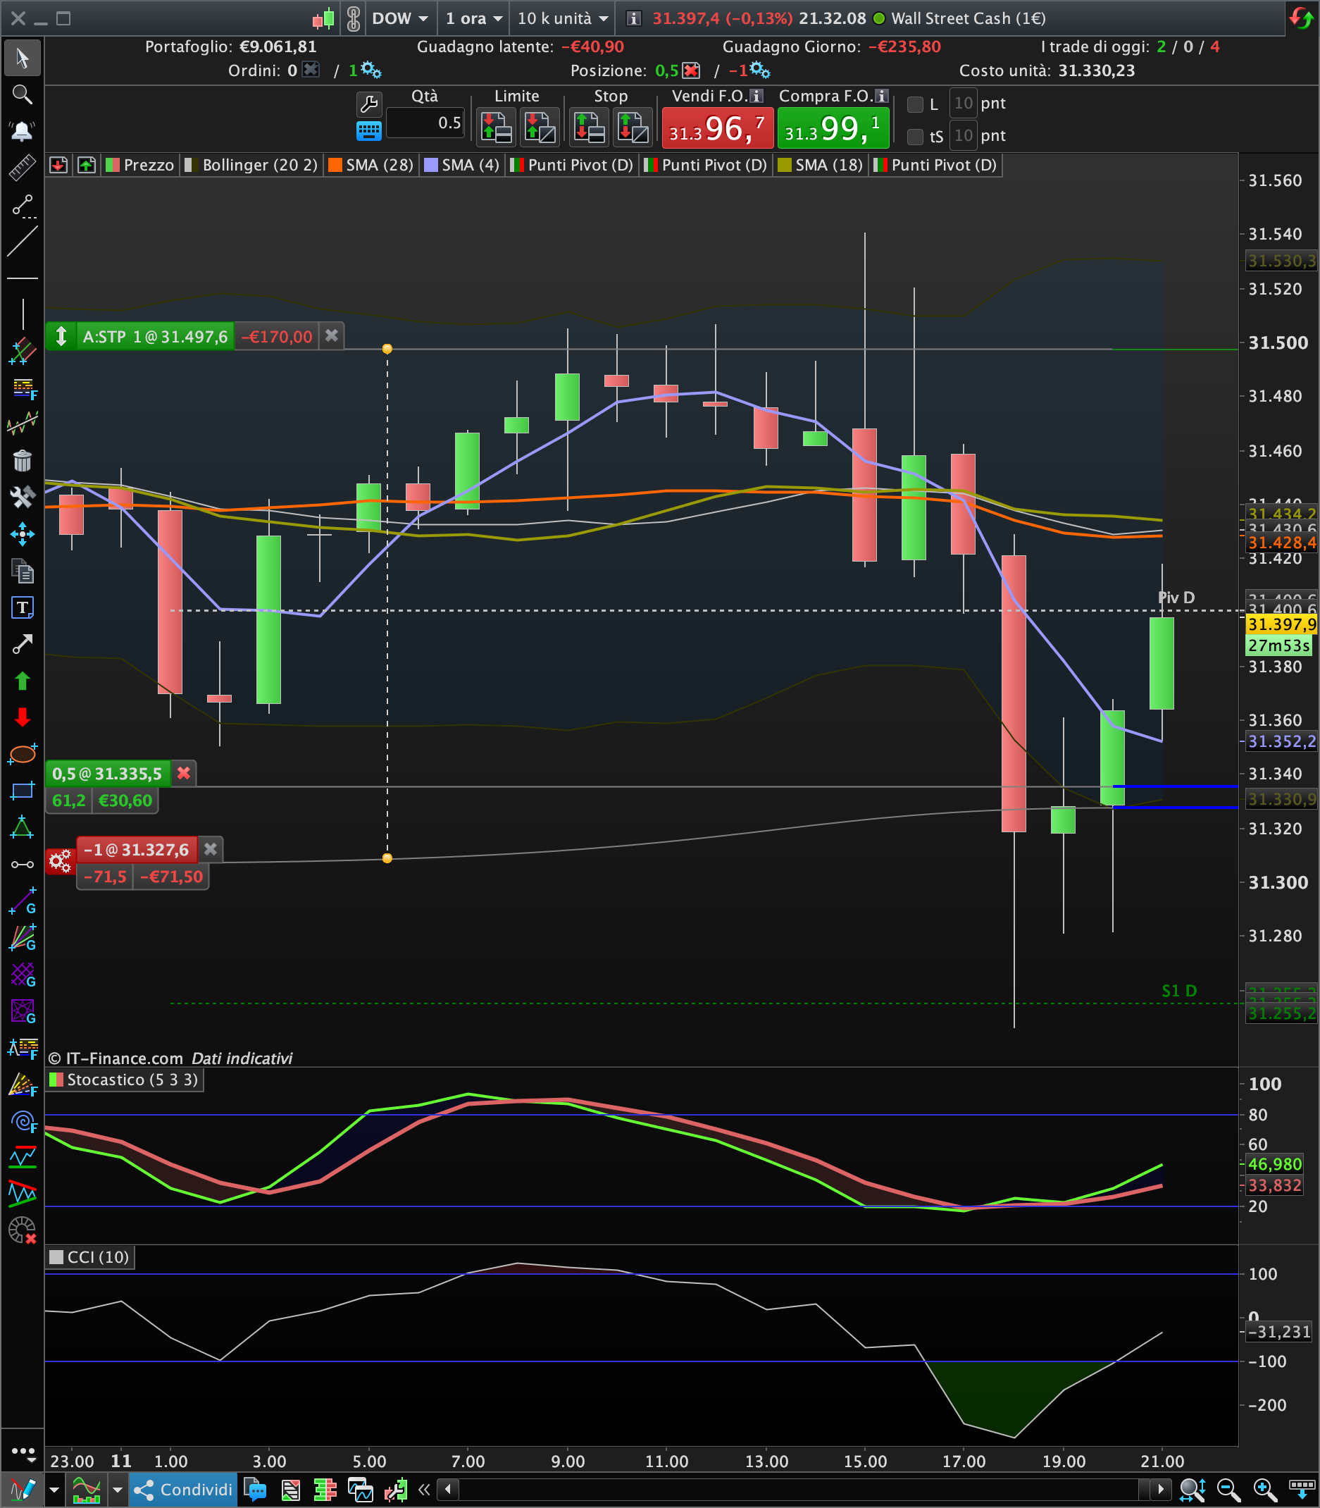Open the 10 k unità dropdown
The height and width of the screenshot is (1508, 1320).
563,18
